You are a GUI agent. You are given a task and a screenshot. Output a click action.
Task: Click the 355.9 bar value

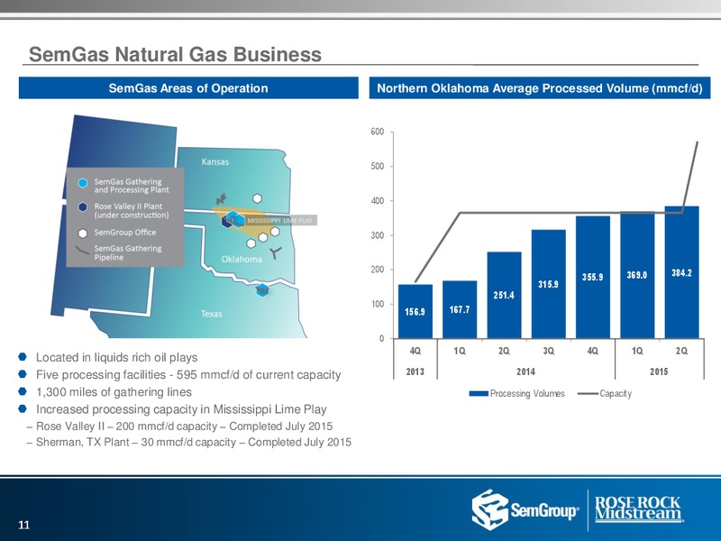(x=593, y=277)
